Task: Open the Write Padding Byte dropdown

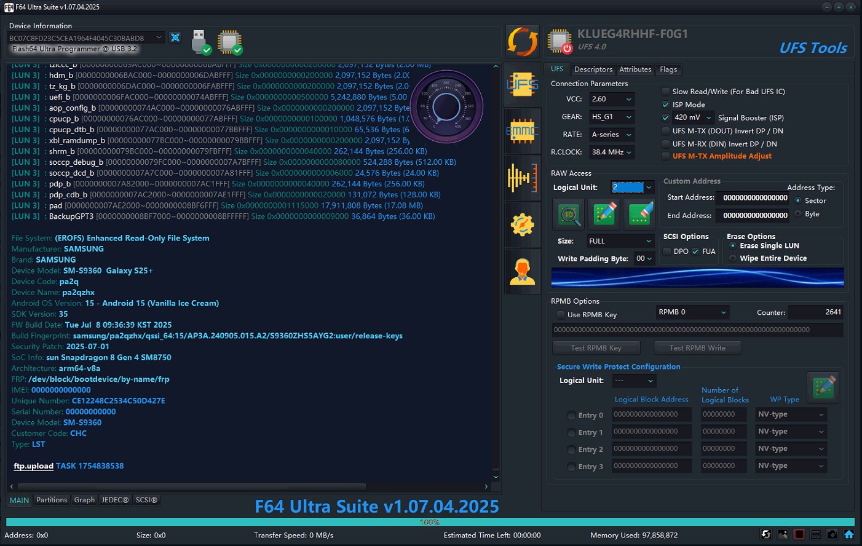Action: (644, 259)
